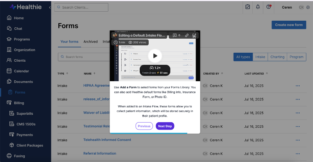
Task: Open the tasks checklist icon
Action: point(248,7)
